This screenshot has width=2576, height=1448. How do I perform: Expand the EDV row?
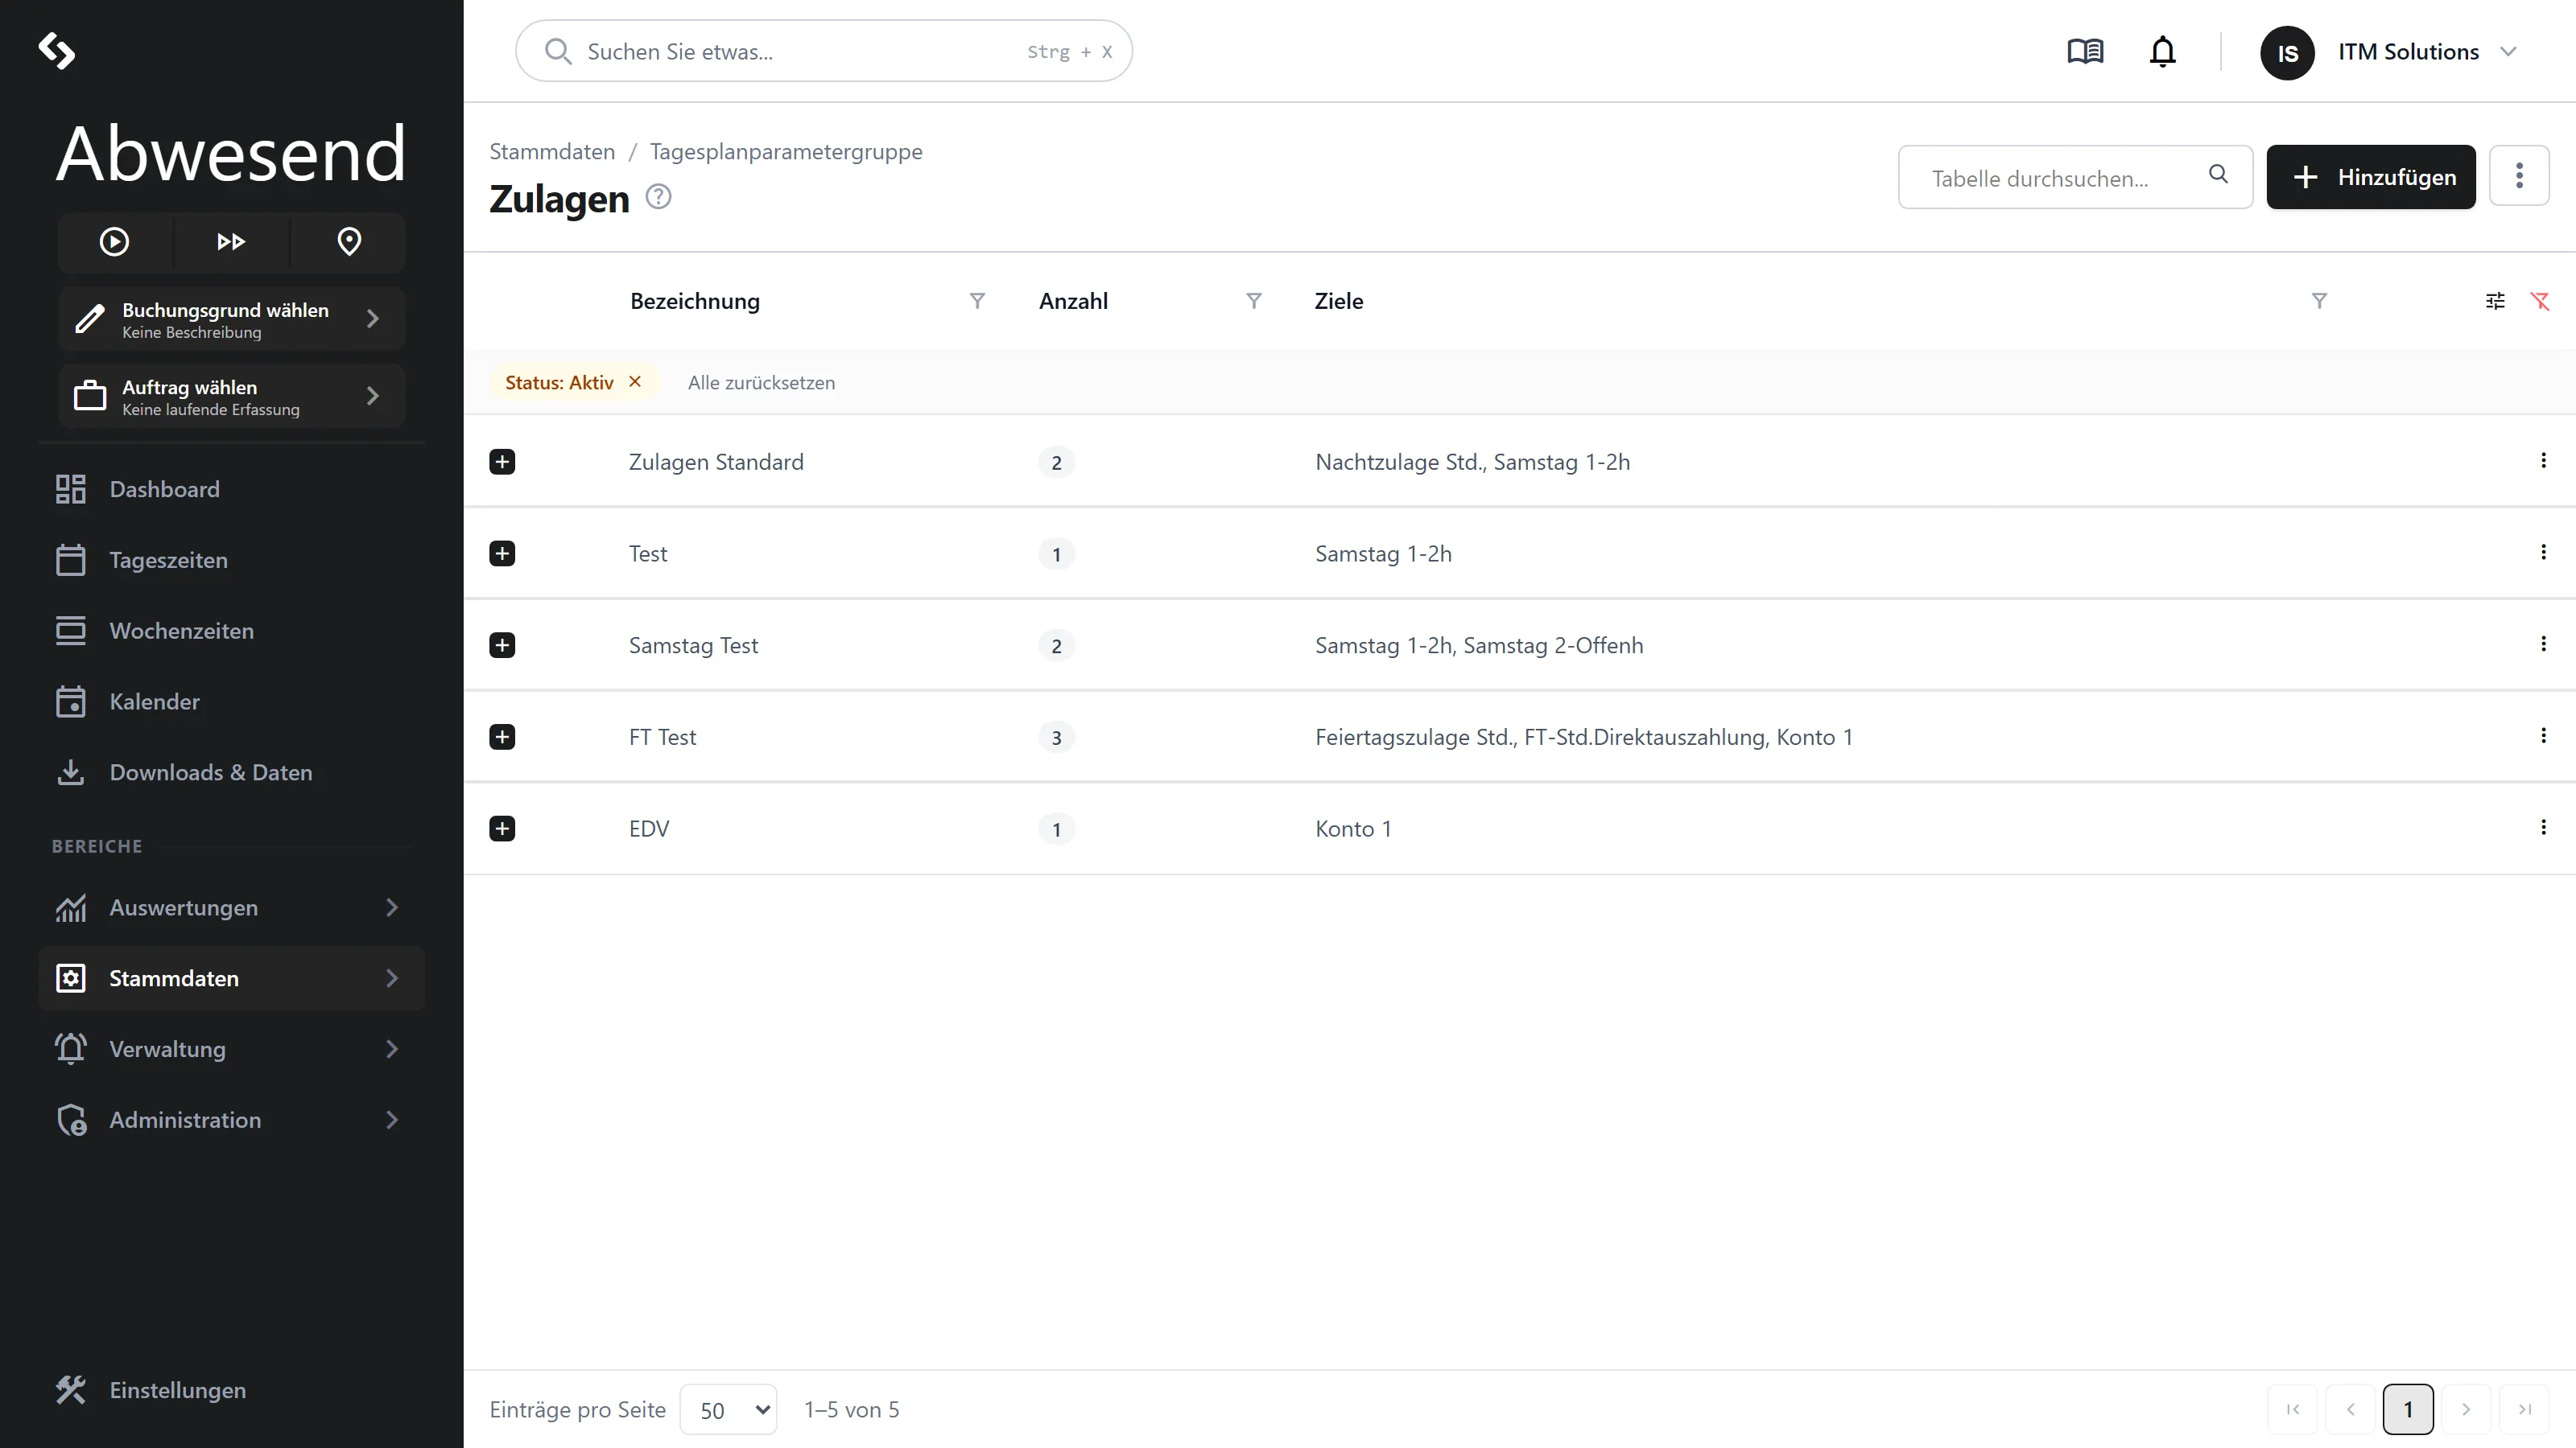502,829
